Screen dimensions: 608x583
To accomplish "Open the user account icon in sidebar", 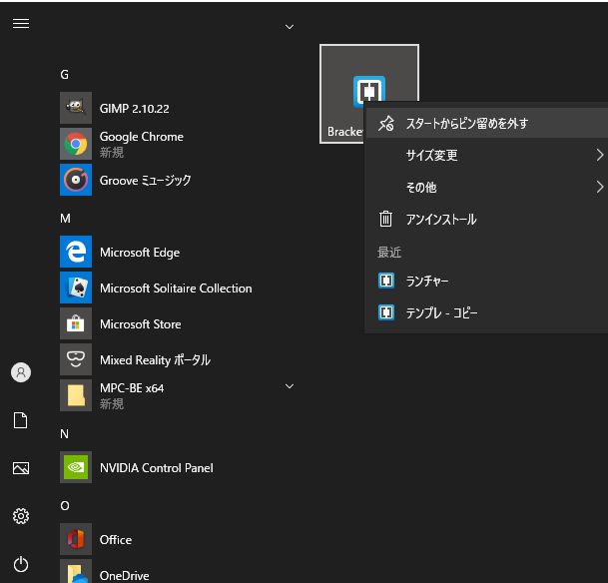I will point(21,372).
